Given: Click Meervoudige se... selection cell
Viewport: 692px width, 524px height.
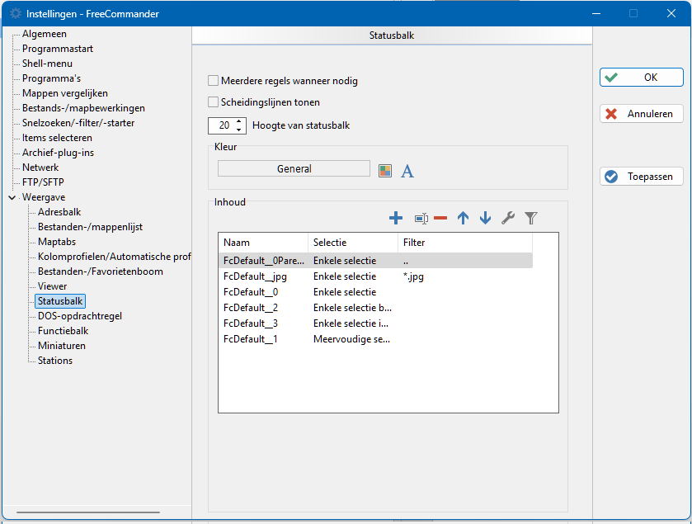Looking at the screenshot, I should pos(351,339).
